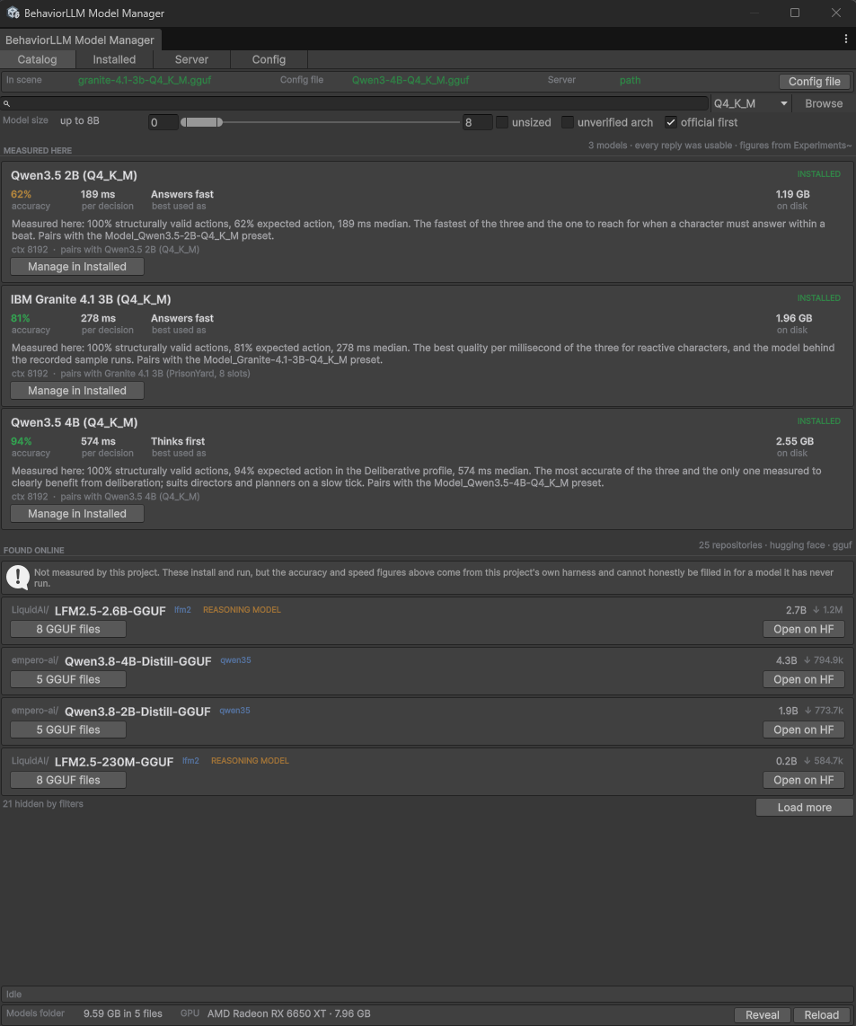This screenshot has width=856, height=1026.
Task: Select the BehaviorLLM Model Manager window tab
Action: (x=80, y=40)
